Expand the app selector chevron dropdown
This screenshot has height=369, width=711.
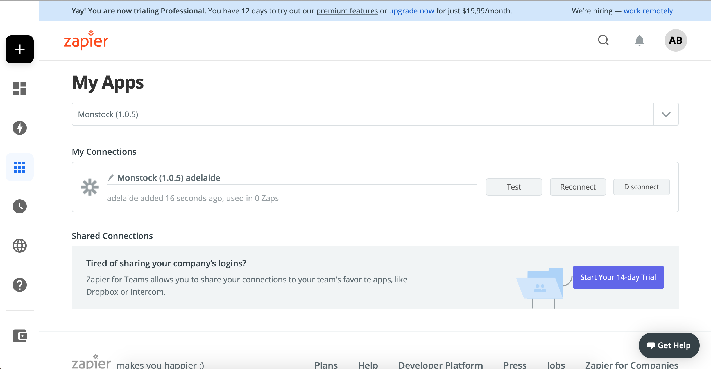pos(666,114)
